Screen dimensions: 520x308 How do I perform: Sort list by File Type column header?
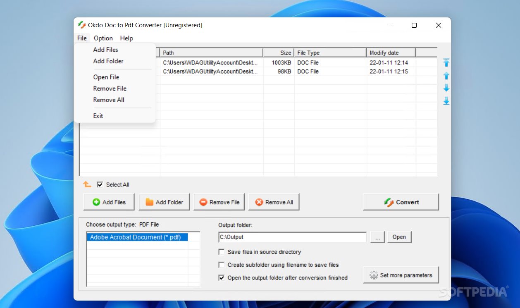point(330,53)
